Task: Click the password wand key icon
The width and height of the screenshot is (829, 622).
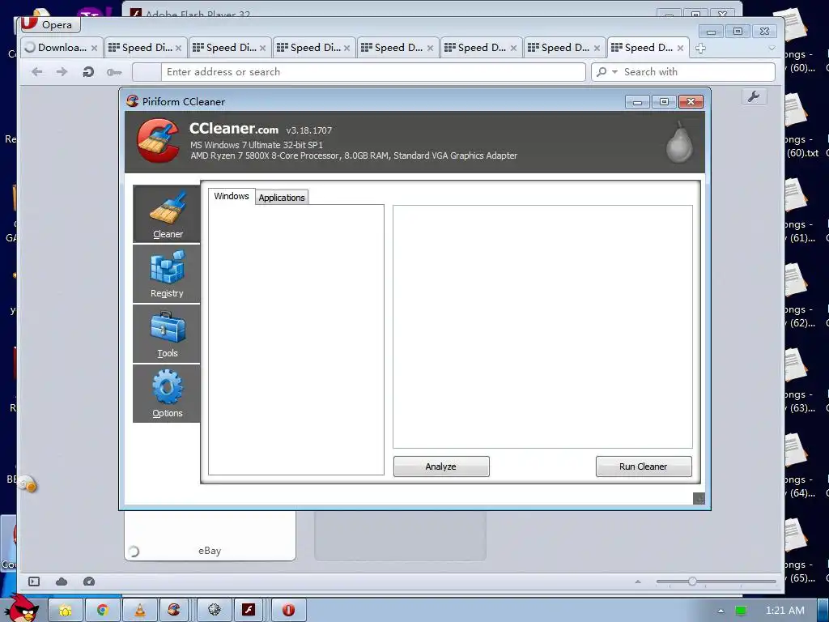Action: pos(113,72)
